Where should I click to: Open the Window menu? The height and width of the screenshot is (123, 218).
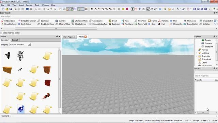(x=45, y=5)
